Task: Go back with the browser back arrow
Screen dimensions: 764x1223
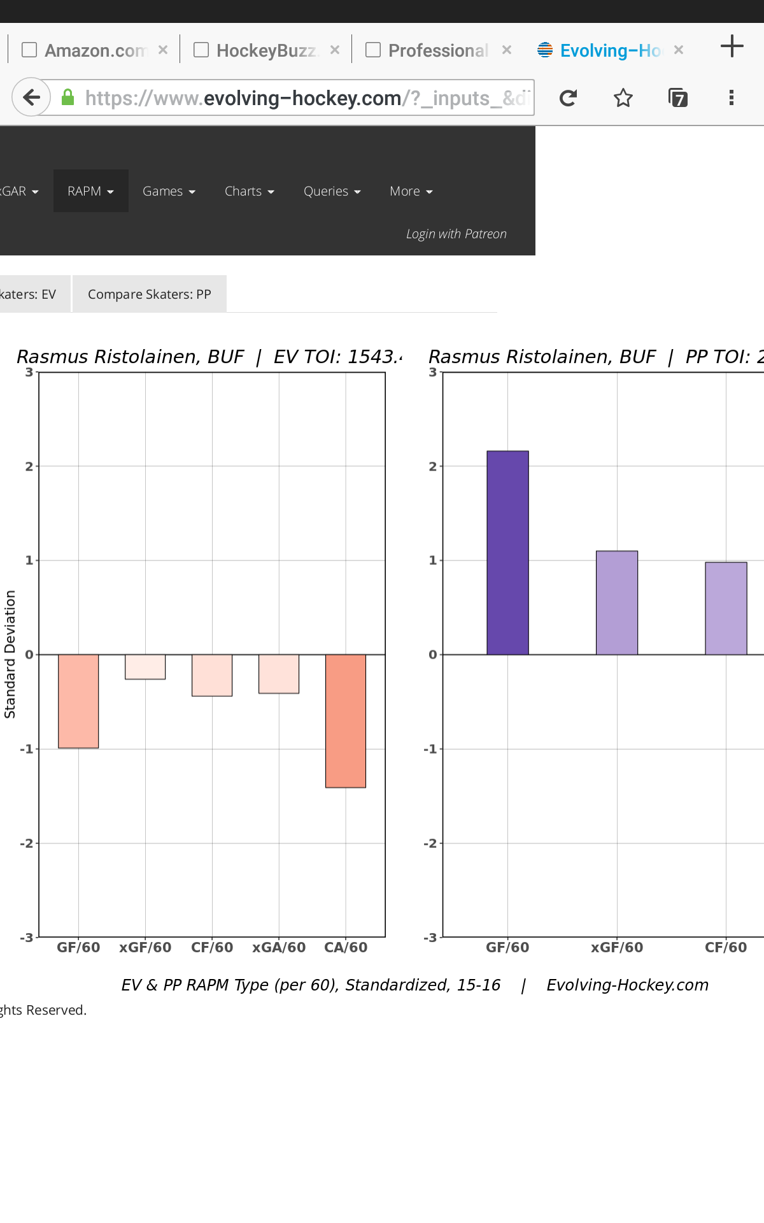Action: 31,97
